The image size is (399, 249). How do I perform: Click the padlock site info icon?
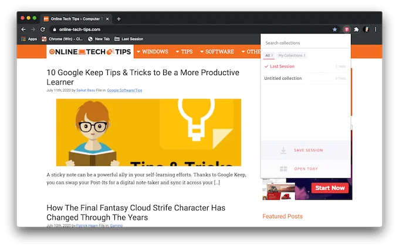pyautogui.click(x=54, y=29)
